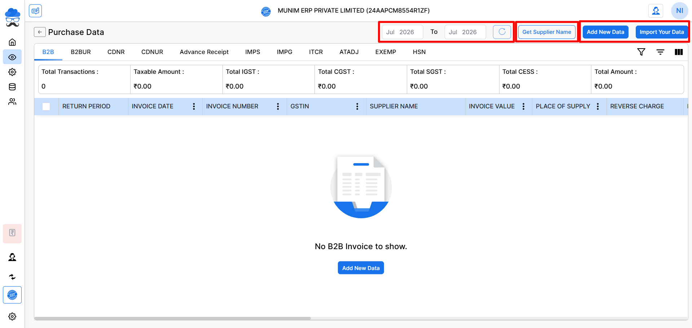Click the sync arrows icon in sidebar
692x328 pixels.
tap(12, 277)
